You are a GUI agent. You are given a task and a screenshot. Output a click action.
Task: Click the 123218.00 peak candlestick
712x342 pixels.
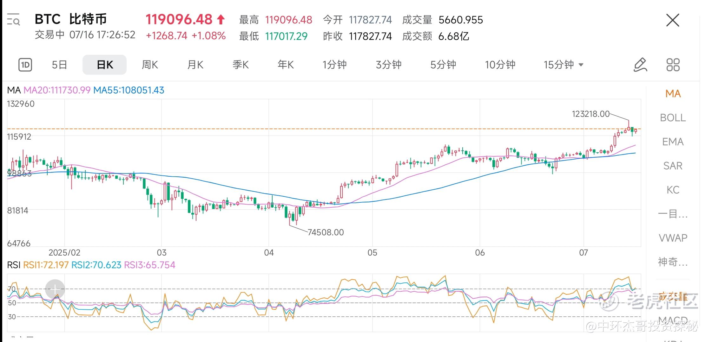(x=629, y=128)
